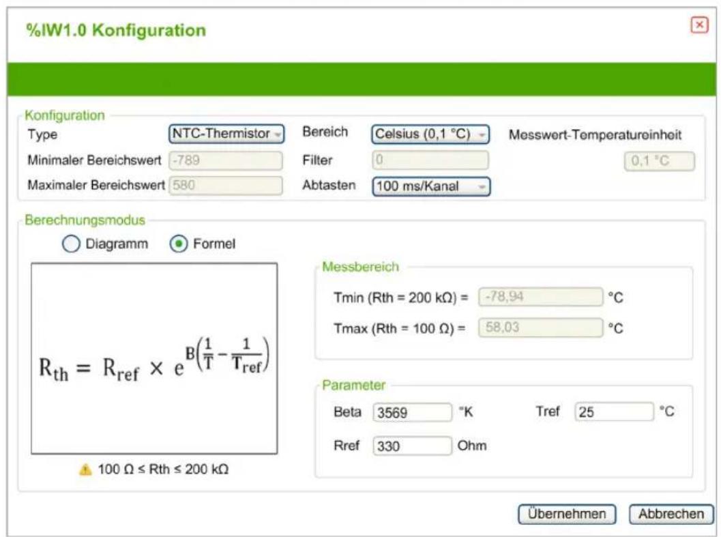Click the 'Minimaler Bereichswert' label
The height and width of the screenshot is (537, 721).
[x=94, y=160]
